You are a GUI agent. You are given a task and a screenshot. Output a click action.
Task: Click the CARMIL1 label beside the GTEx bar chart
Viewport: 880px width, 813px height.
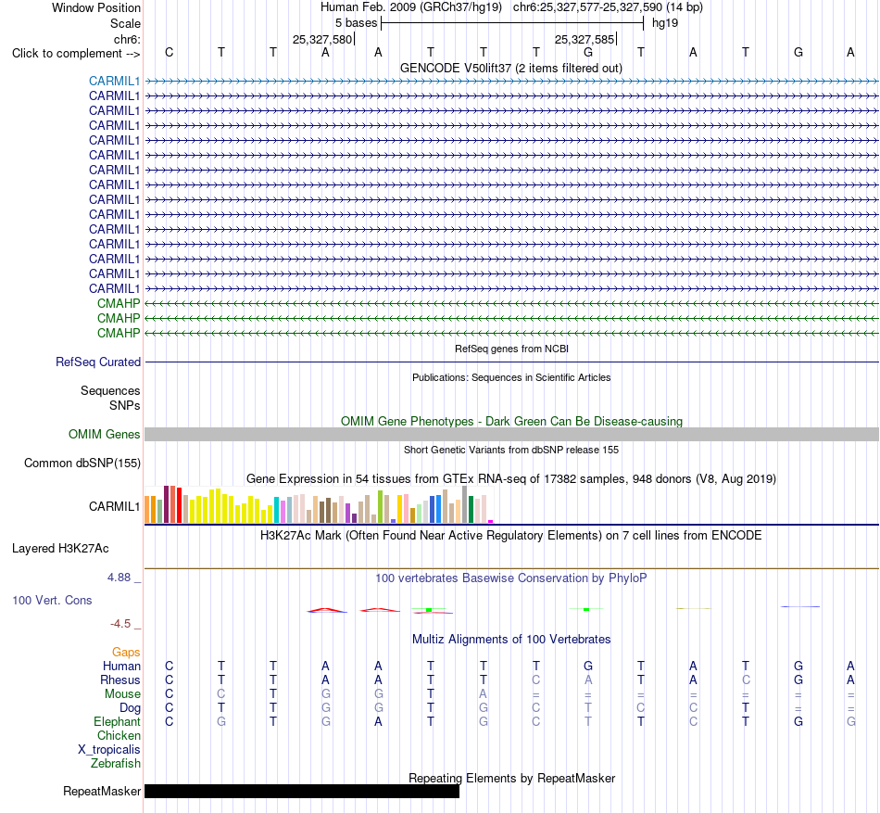(114, 506)
